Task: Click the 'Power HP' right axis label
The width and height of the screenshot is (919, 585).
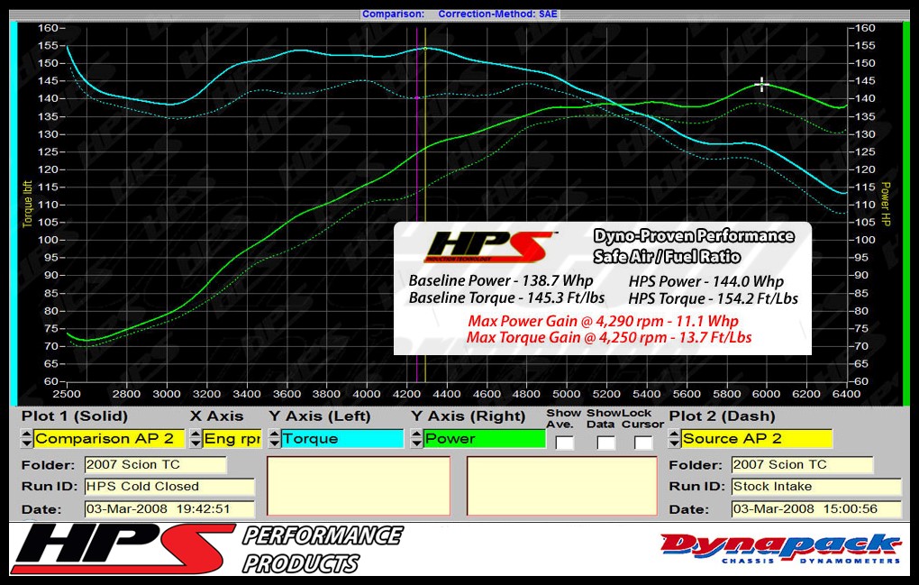Action: point(885,204)
